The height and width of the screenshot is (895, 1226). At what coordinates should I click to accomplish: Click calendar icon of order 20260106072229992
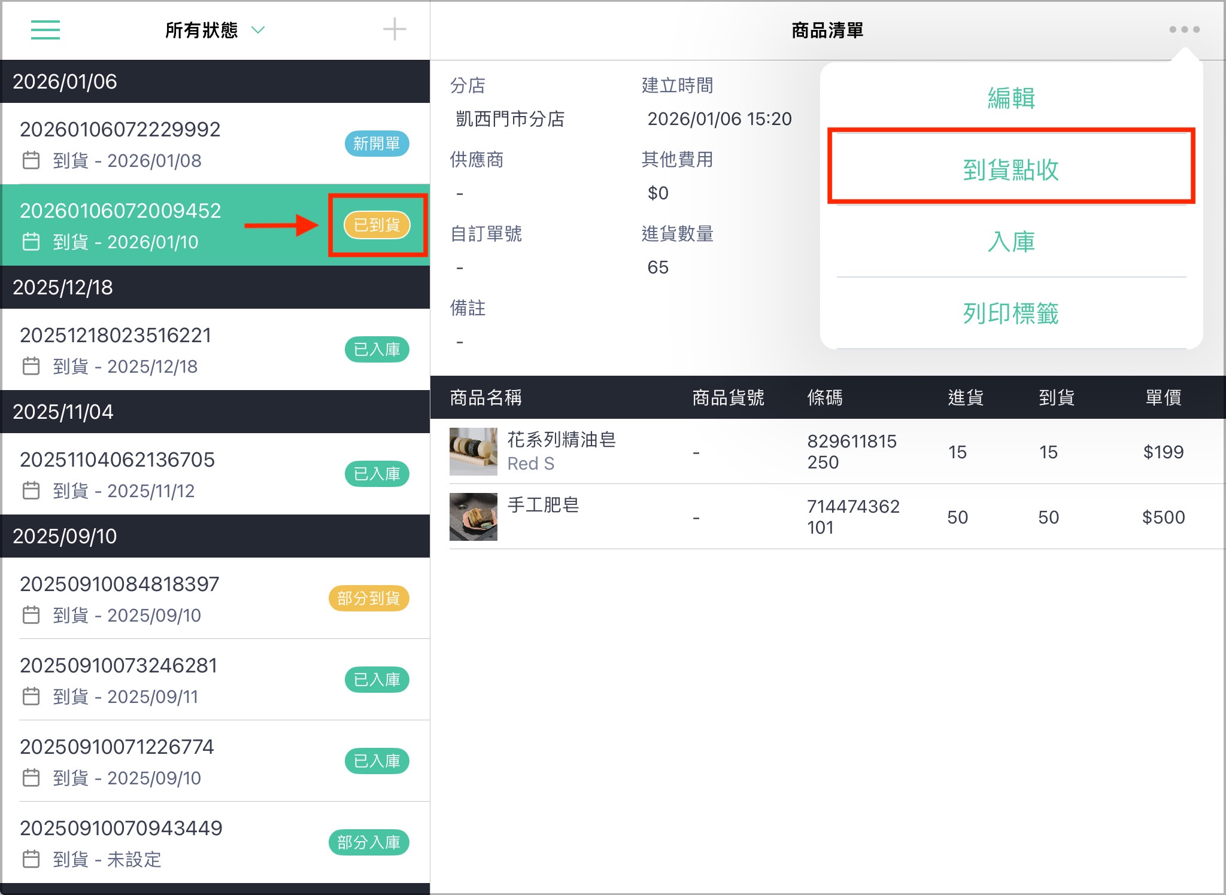[x=31, y=160]
